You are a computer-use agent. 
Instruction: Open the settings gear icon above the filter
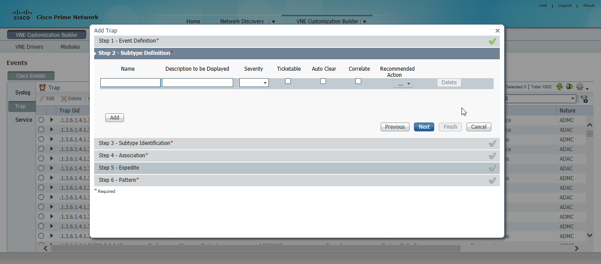(580, 87)
